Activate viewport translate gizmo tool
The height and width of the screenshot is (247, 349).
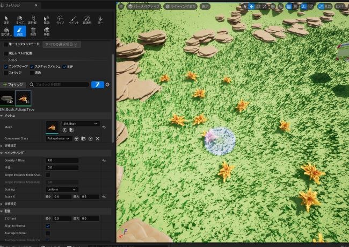click(x=251, y=6)
